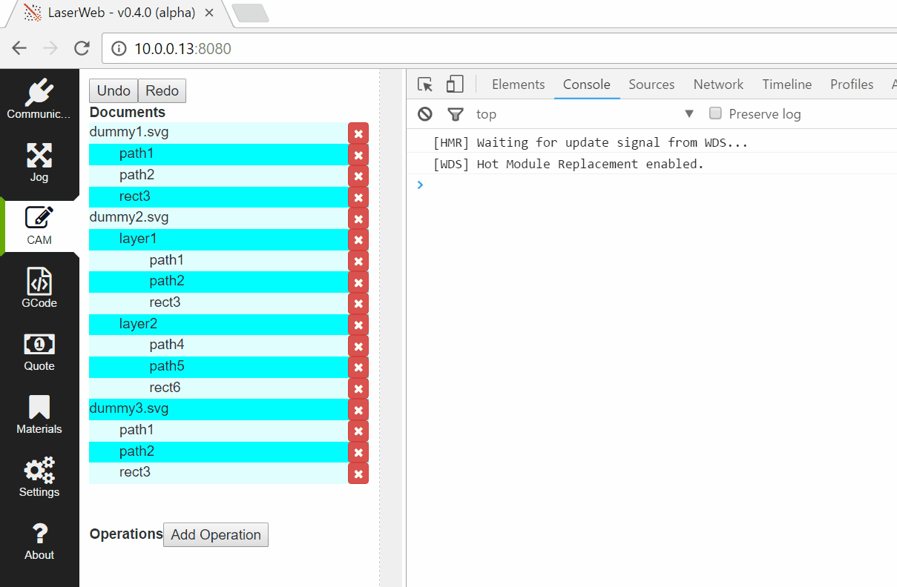The height and width of the screenshot is (587, 897).
Task: Select the CAM sidebar panel
Action: [39, 226]
